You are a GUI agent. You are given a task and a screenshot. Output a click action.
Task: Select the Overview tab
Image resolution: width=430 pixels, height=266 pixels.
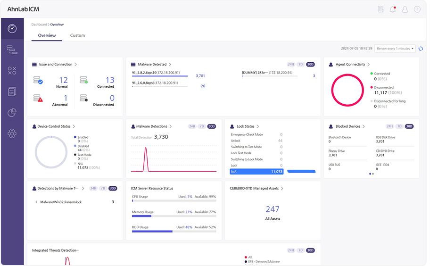[47, 35]
